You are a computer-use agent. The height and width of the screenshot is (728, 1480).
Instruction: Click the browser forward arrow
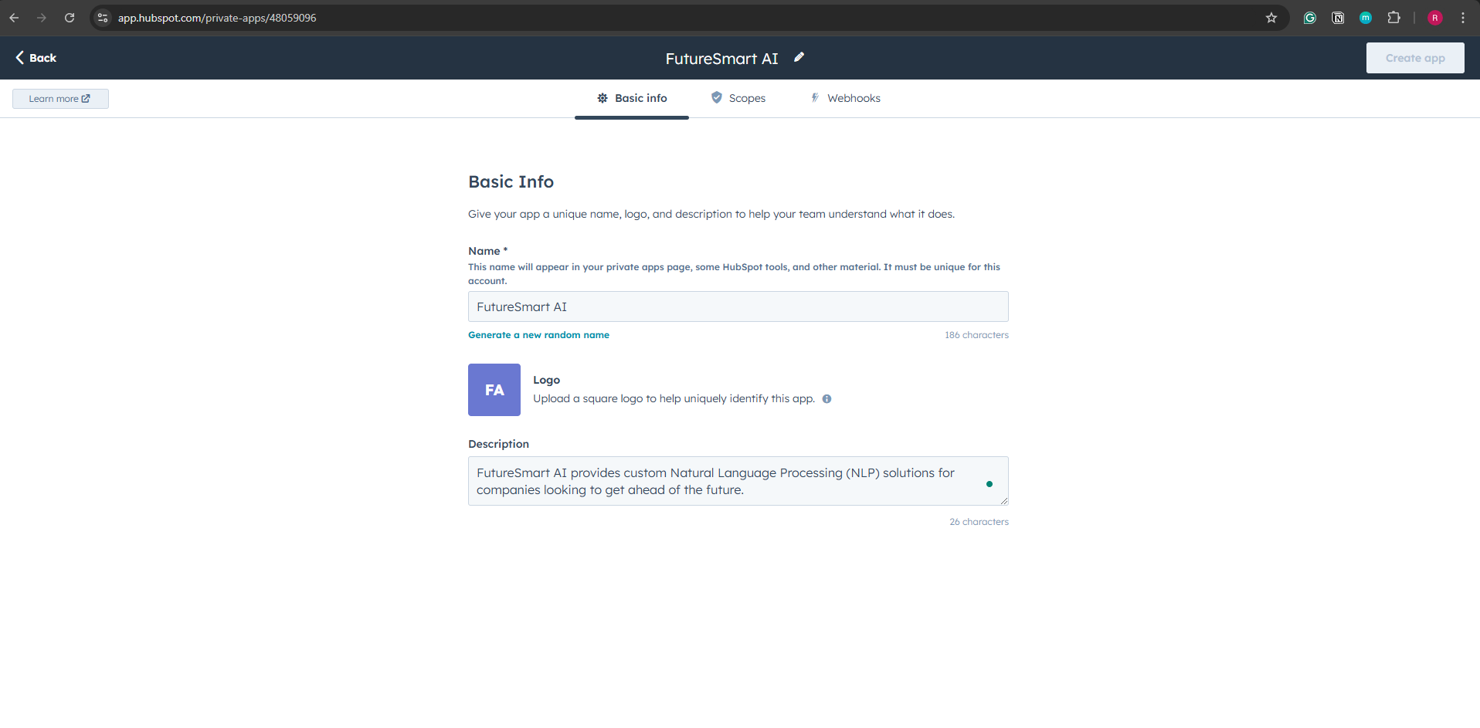pos(42,18)
